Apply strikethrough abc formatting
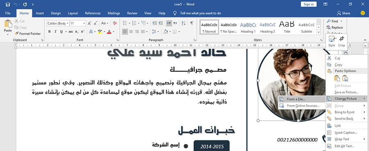 [x=71, y=32]
